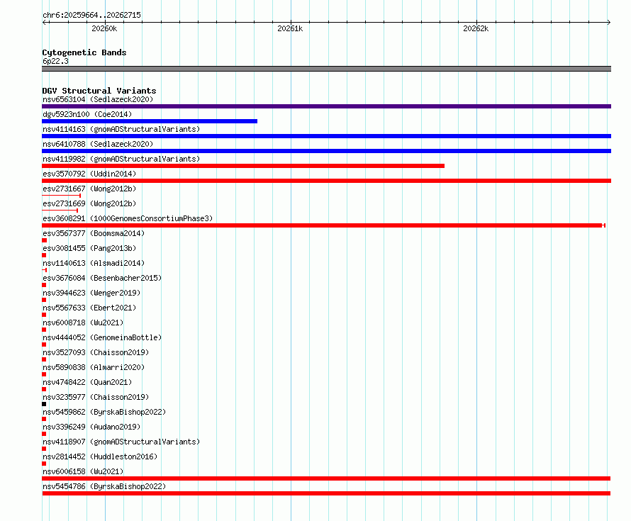Open variant nsv4114163 (gnomADStructuralVariants) label
The width and height of the screenshot is (631, 521).
click(121, 129)
